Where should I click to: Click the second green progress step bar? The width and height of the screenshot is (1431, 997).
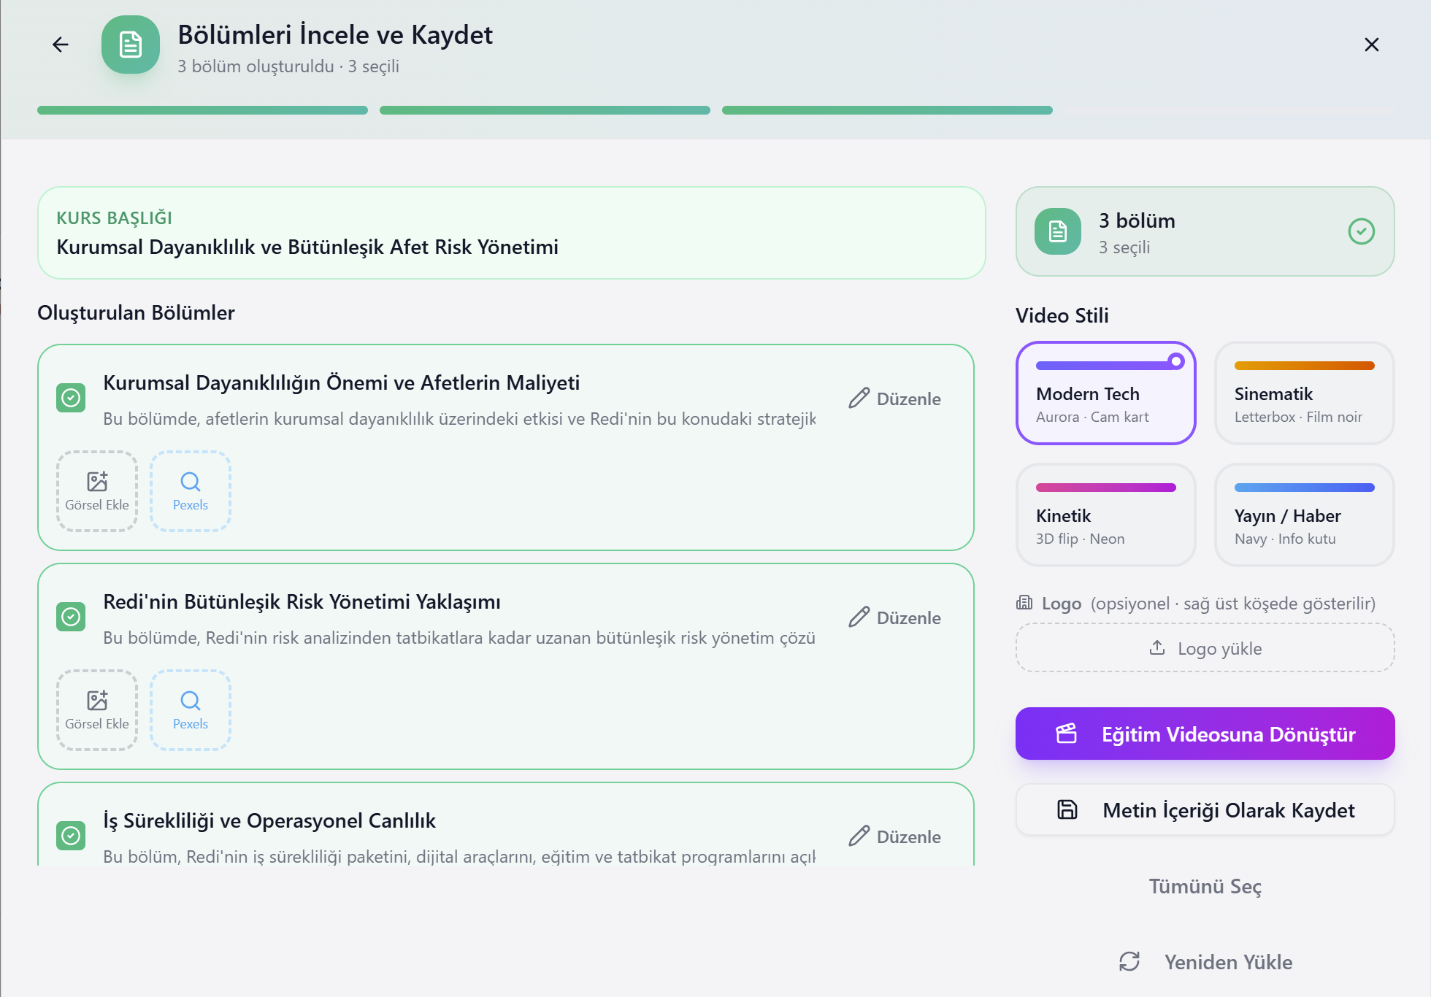(545, 110)
